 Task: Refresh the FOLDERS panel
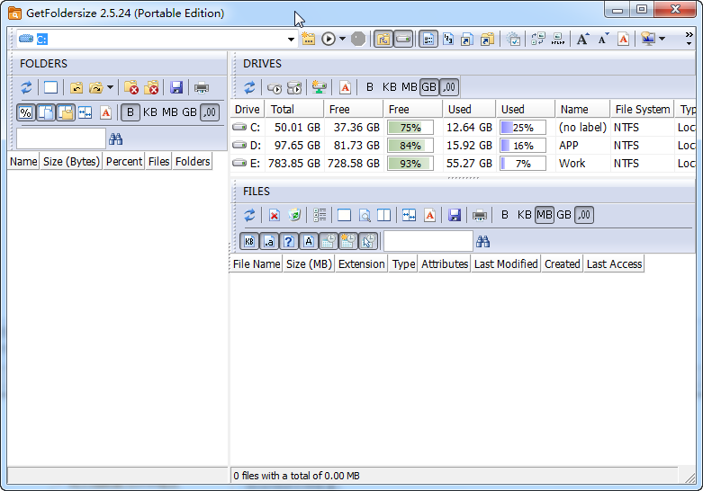click(x=26, y=87)
